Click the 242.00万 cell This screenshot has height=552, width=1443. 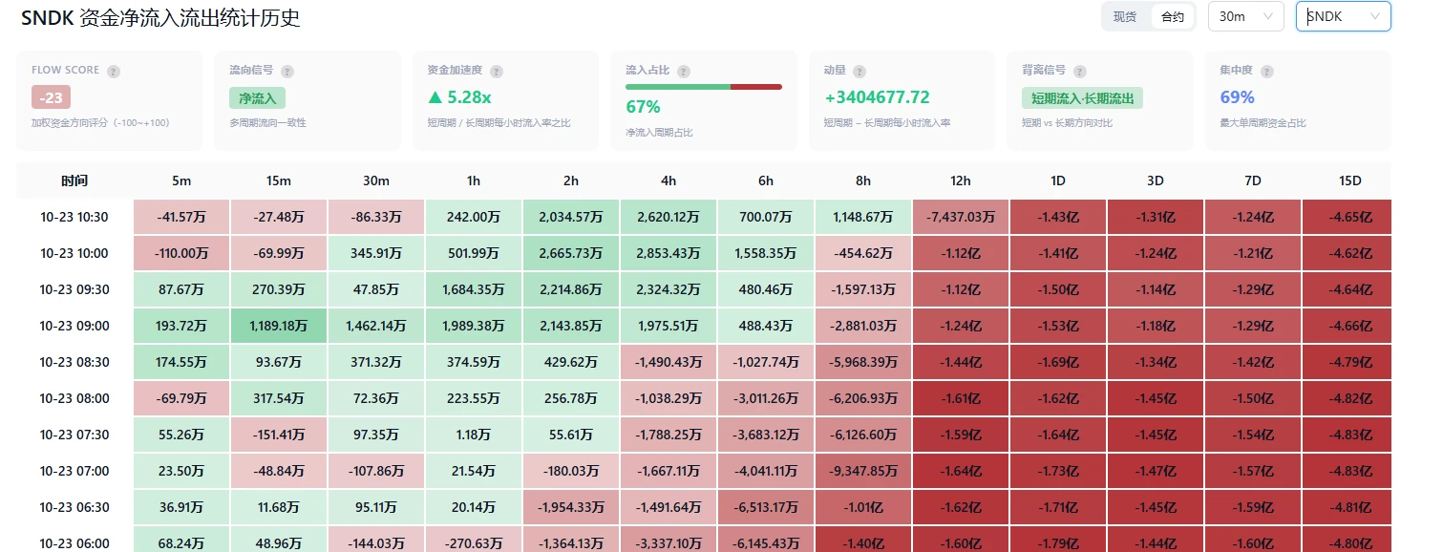pyautogui.click(x=474, y=217)
